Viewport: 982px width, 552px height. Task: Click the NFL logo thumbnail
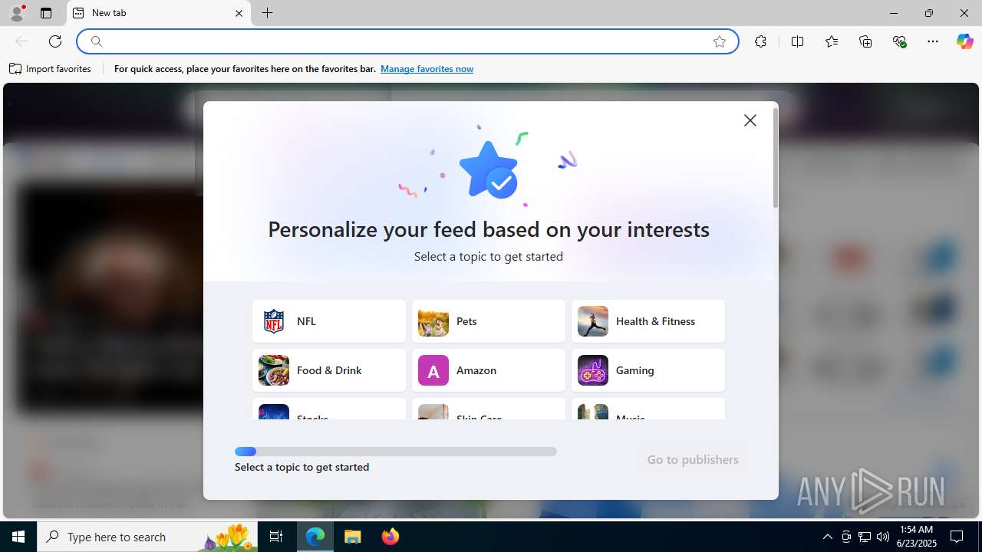(274, 321)
